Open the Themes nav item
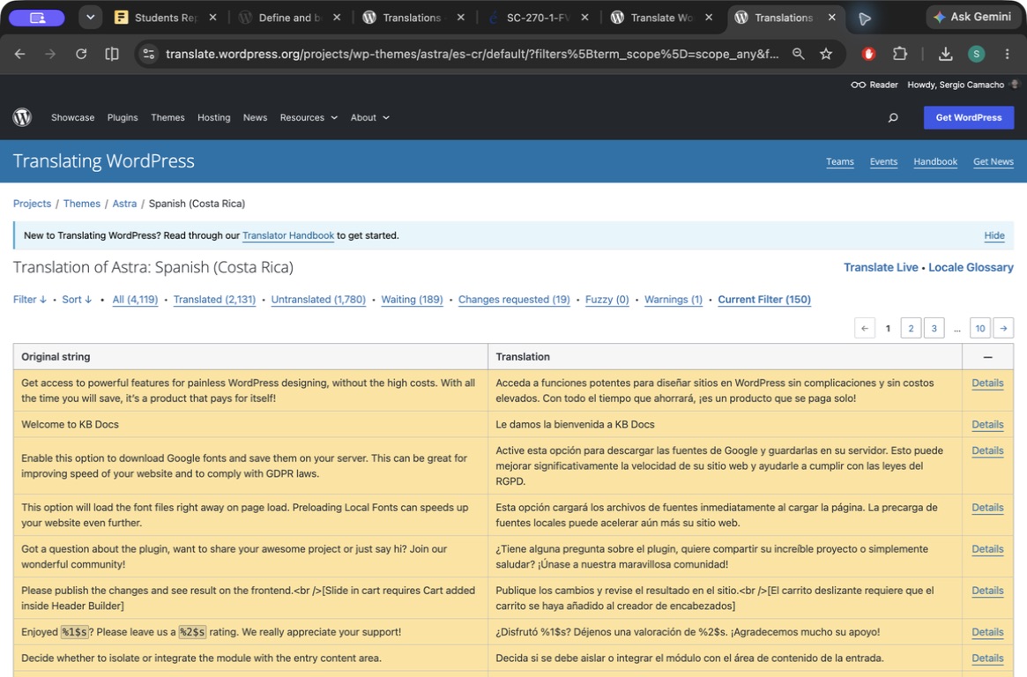 tap(167, 117)
